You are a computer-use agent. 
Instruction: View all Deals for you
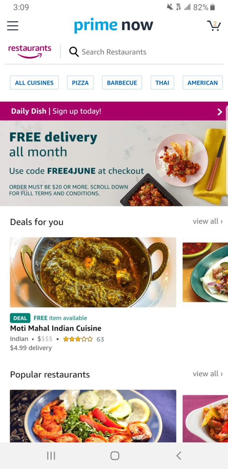(x=208, y=221)
